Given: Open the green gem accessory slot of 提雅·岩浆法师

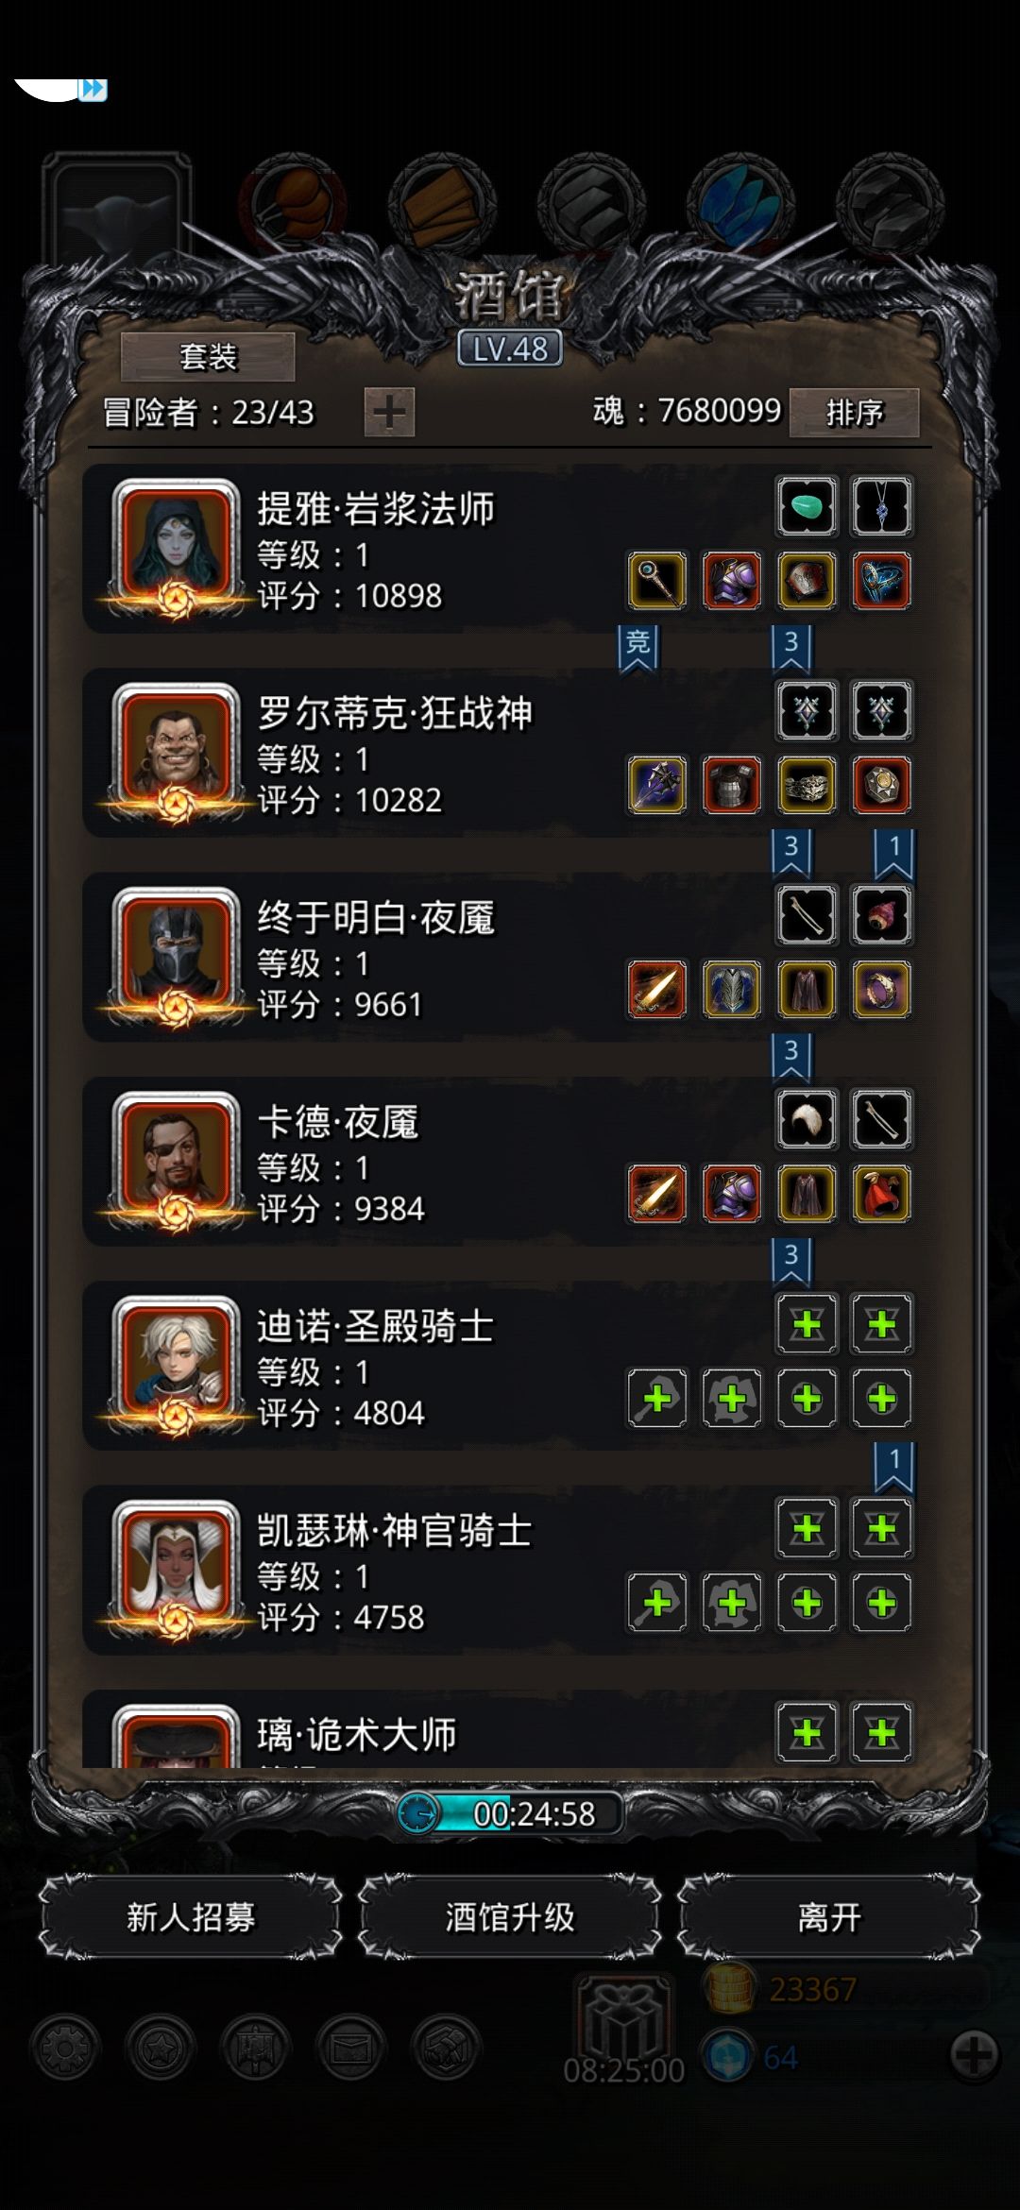Looking at the screenshot, I should point(807,507).
